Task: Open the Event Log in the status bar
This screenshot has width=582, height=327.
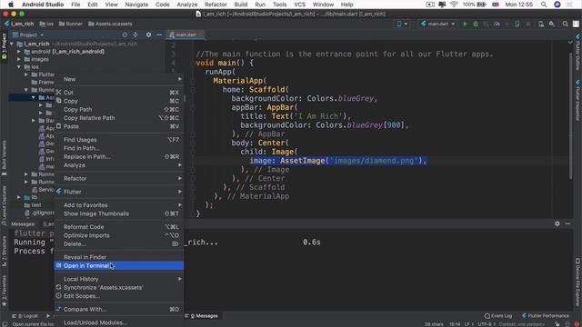Action: point(498,316)
